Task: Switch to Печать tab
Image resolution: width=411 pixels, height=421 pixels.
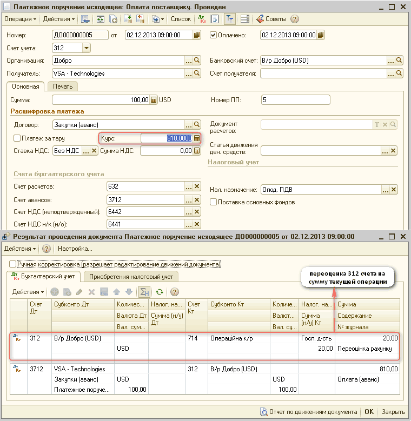Action: click(63, 86)
